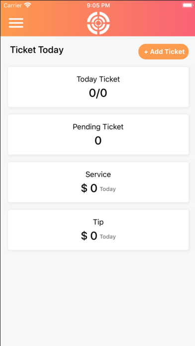The image size is (195, 346).
Task: Open the Service earnings card
Action: (98, 182)
